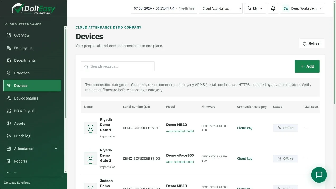Go to the Punch log

(32, 136)
